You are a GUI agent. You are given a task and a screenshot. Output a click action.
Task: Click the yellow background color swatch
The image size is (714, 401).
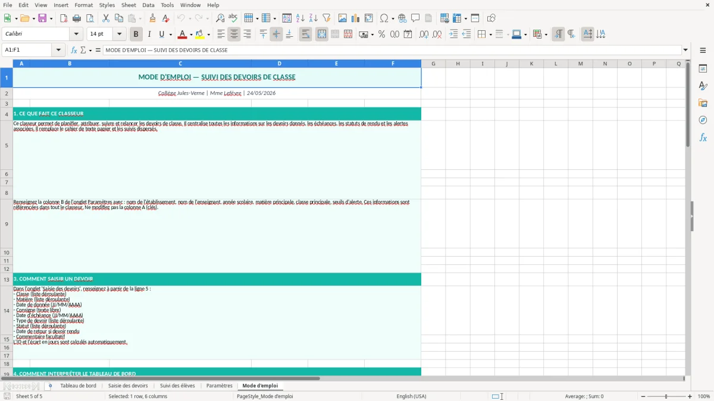(200, 34)
